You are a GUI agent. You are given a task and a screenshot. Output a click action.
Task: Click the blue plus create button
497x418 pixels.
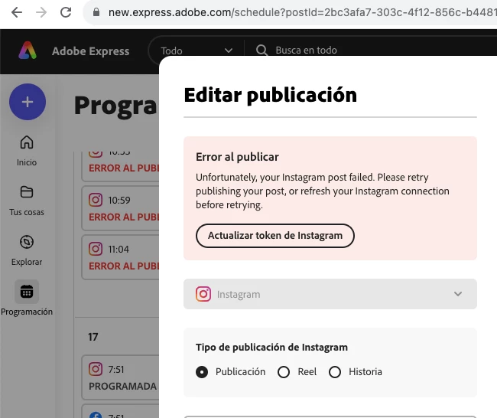(x=28, y=102)
